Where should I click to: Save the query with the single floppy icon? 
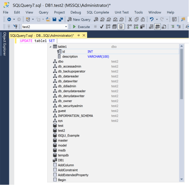[54, 19]
